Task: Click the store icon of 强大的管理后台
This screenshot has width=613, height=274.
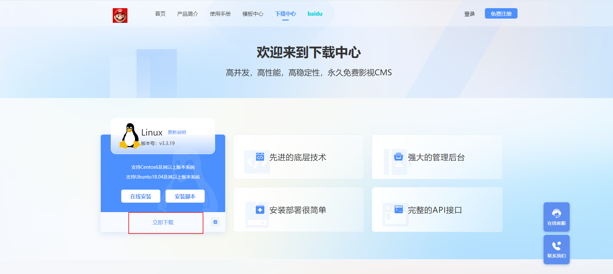Action: [399, 157]
